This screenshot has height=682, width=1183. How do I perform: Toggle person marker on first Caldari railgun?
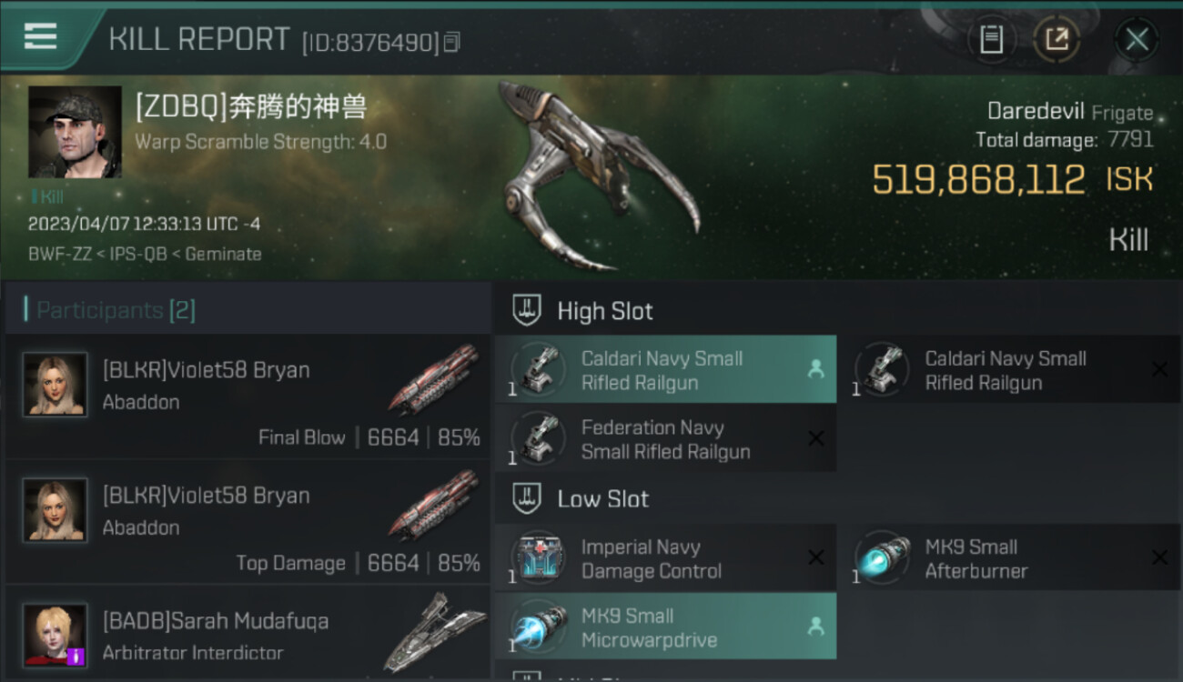coord(815,369)
